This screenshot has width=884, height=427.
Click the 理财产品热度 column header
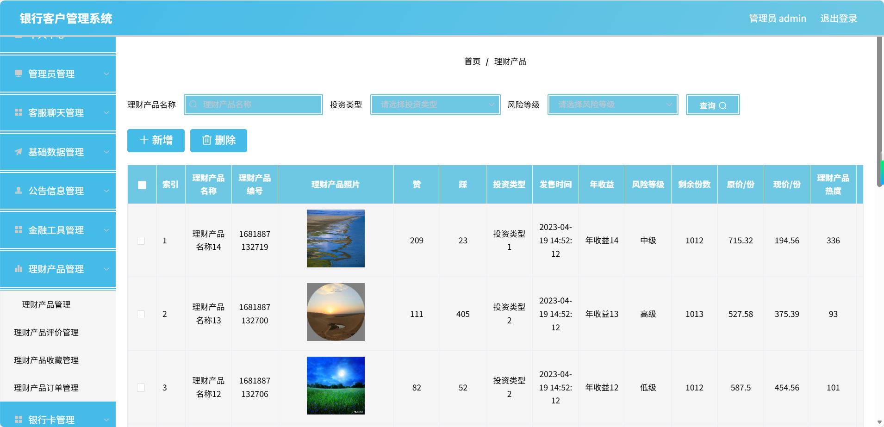[833, 184]
